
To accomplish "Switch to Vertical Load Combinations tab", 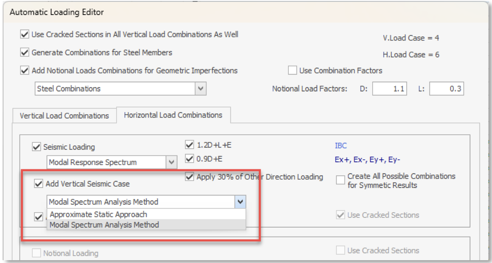I will pos(64,116).
